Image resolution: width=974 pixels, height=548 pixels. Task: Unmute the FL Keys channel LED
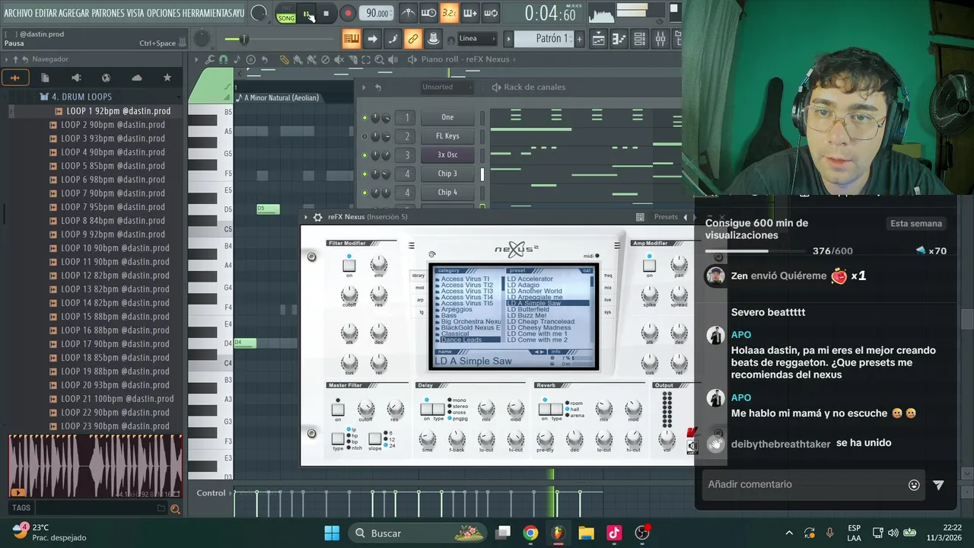364,136
